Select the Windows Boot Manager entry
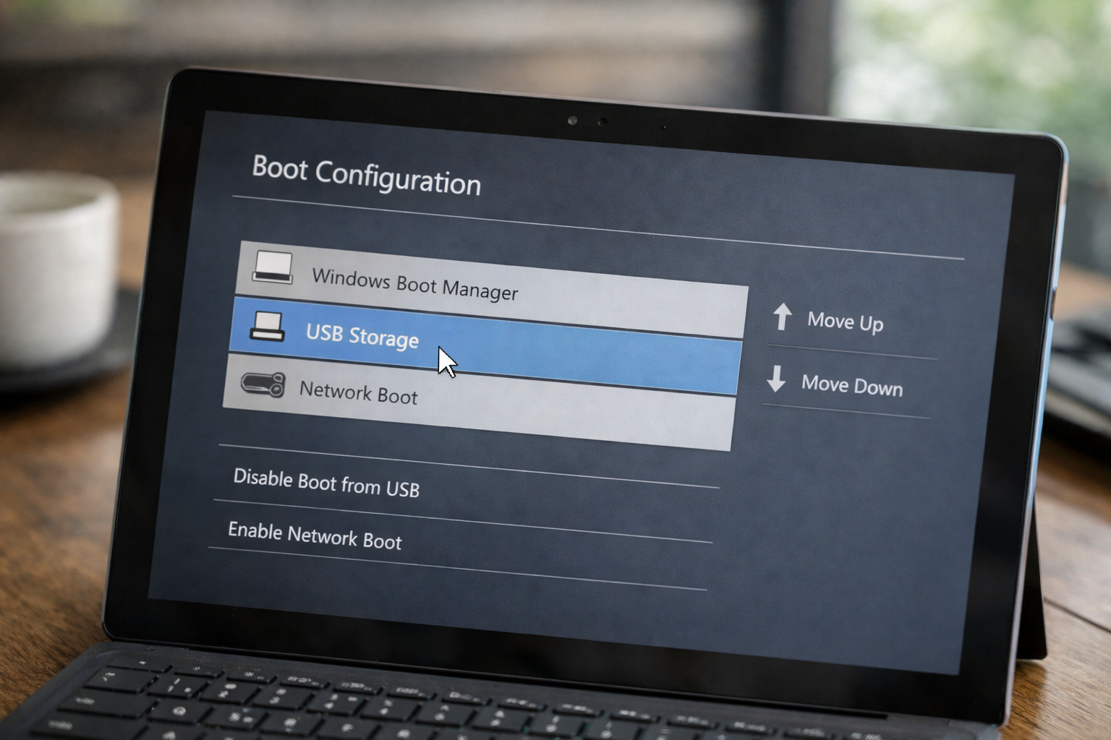Image resolution: width=1111 pixels, height=740 pixels. [490, 290]
